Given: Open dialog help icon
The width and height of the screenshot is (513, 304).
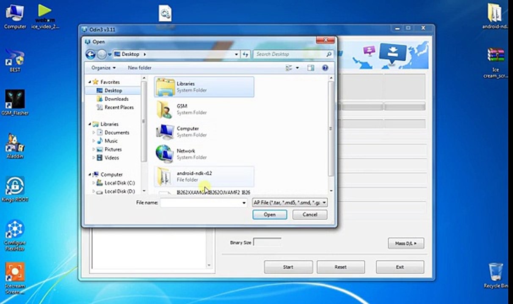Looking at the screenshot, I should (x=325, y=68).
